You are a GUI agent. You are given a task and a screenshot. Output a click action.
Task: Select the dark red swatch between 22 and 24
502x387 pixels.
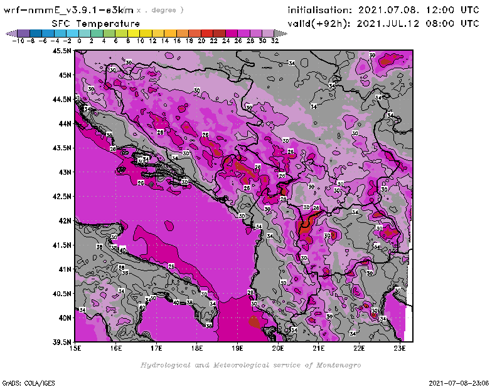pyautogui.click(x=219, y=33)
